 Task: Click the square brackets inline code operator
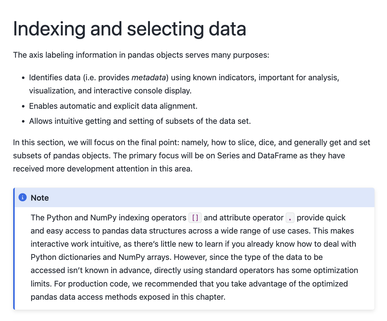pos(195,218)
